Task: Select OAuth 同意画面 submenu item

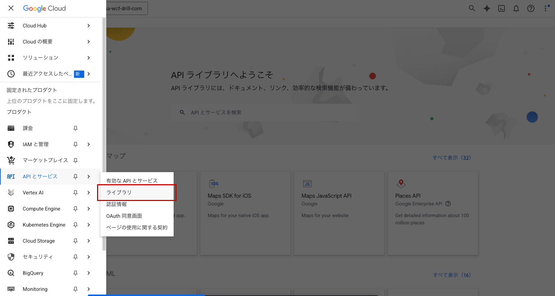Action: tap(137, 216)
